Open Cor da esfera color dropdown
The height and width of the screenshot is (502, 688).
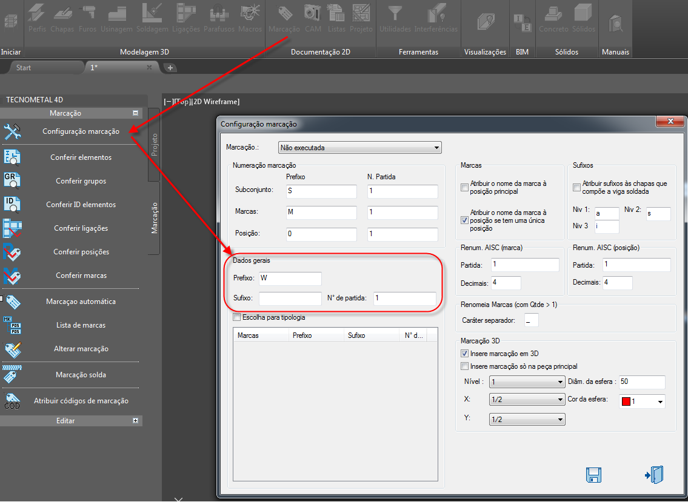click(x=642, y=401)
